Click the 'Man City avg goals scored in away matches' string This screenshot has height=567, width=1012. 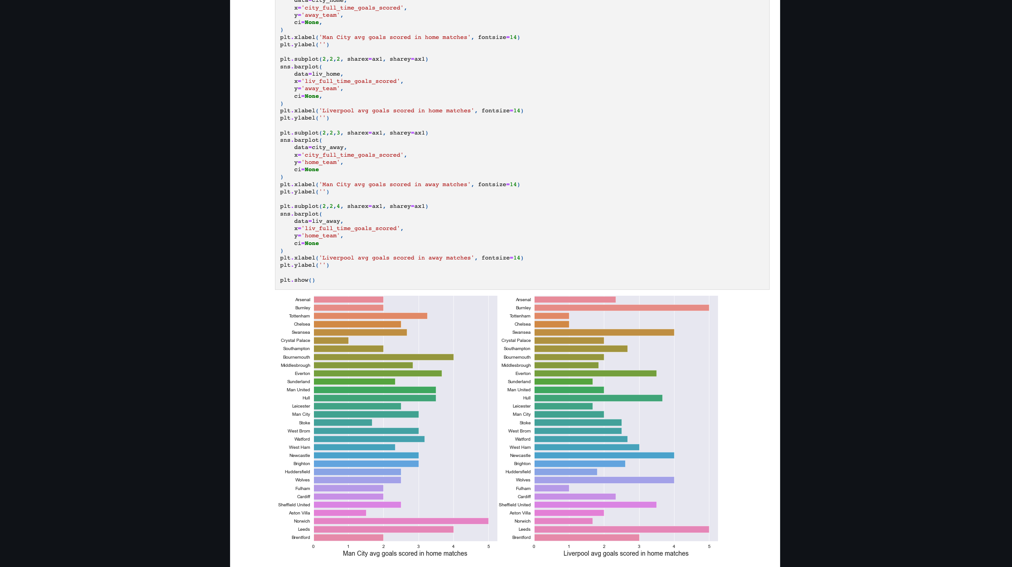[394, 184]
